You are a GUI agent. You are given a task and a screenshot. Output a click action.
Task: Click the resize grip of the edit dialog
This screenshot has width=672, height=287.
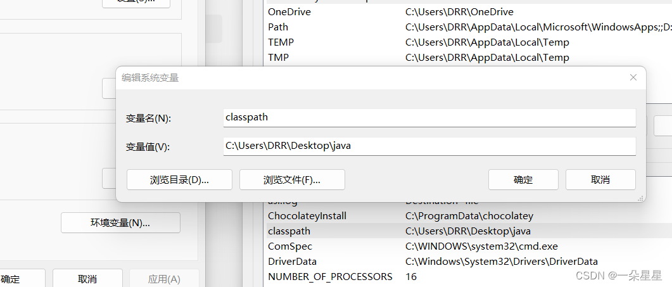[641, 198]
